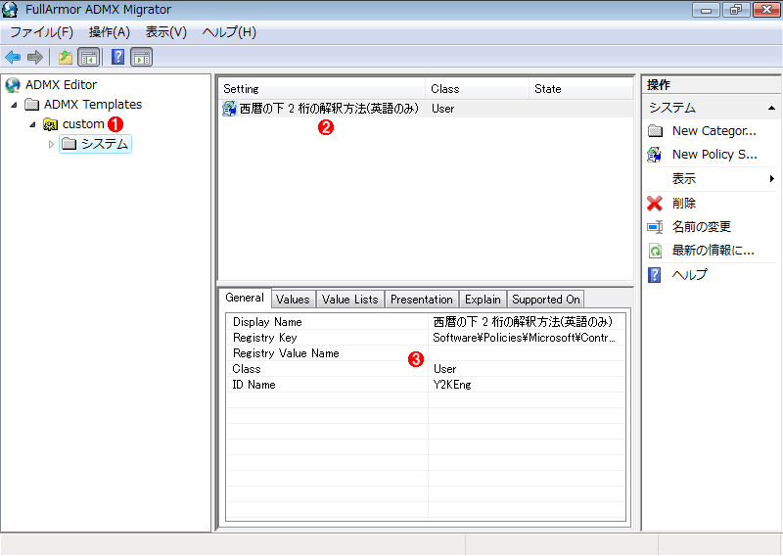
Task: Select ADMX Templates in the tree
Action: tap(93, 105)
